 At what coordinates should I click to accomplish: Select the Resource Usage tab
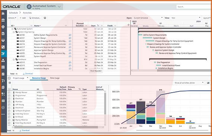(x=39, y=78)
